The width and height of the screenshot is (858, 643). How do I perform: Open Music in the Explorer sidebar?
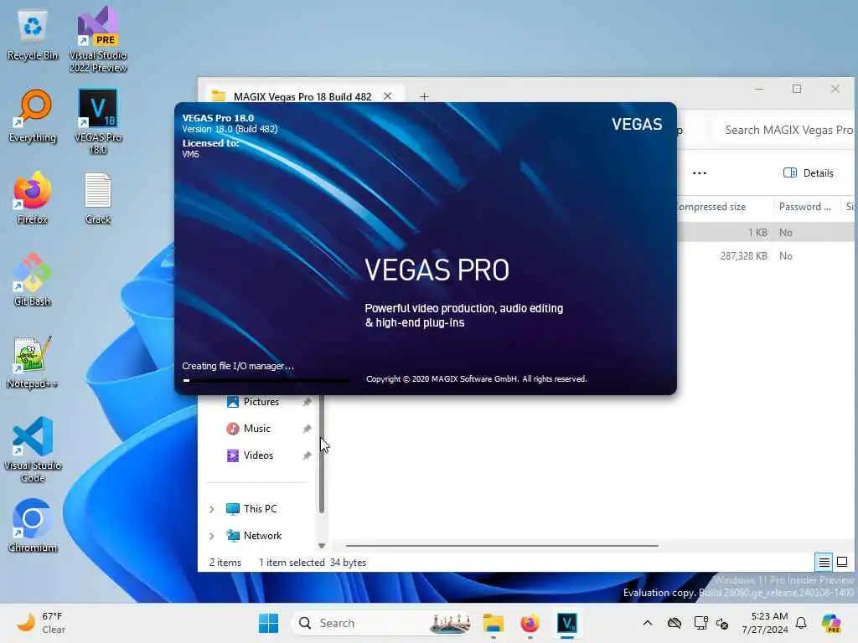point(256,429)
